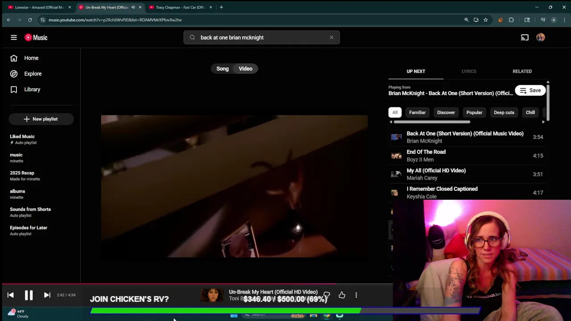The height and width of the screenshot is (321, 571).
Task: Open the RELATED tab
Action: coord(522,71)
